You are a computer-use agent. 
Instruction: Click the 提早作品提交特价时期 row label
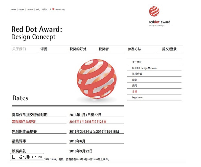30,115
